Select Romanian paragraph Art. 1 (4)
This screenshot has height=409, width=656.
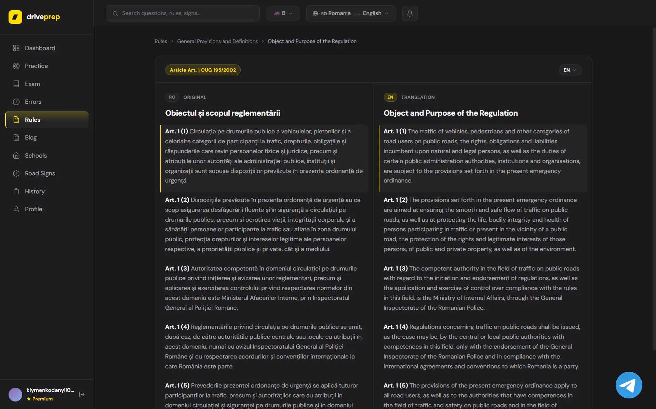click(264, 347)
